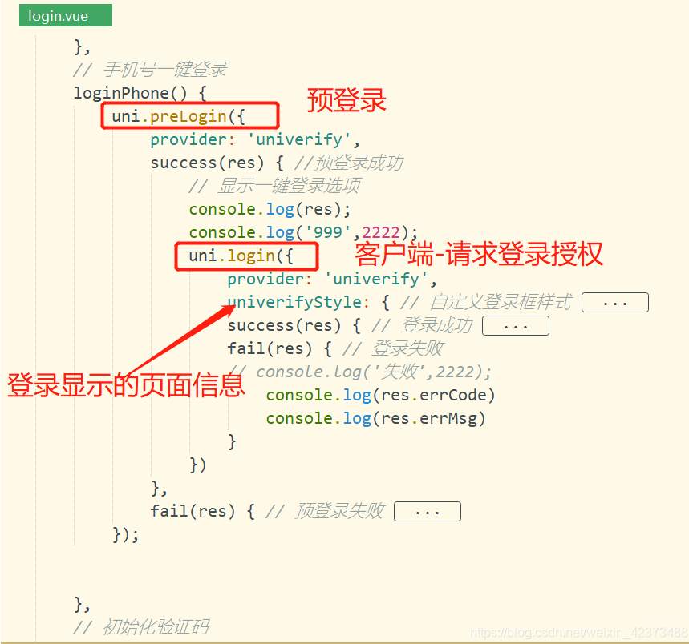The image size is (689, 644).
Task: Click the fail(res) 登录失败 line
Action: click(334, 349)
